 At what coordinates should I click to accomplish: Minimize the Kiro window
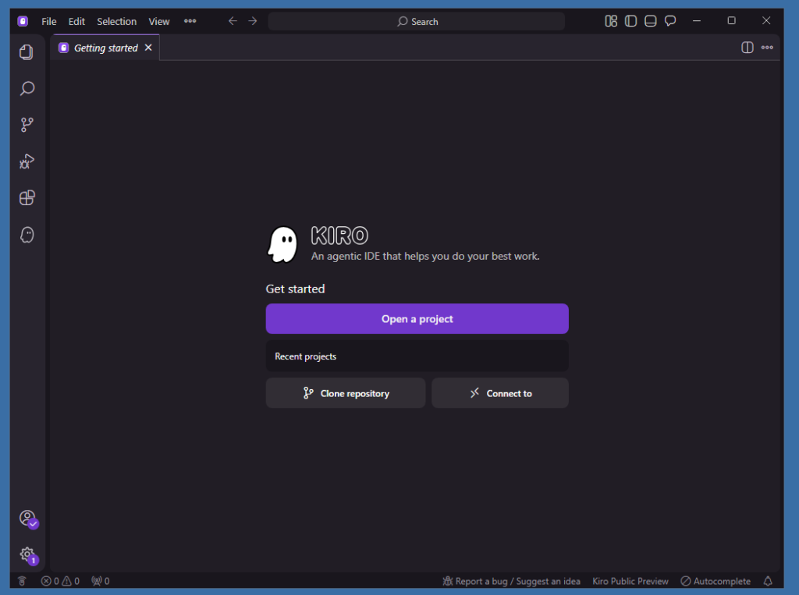tap(697, 21)
